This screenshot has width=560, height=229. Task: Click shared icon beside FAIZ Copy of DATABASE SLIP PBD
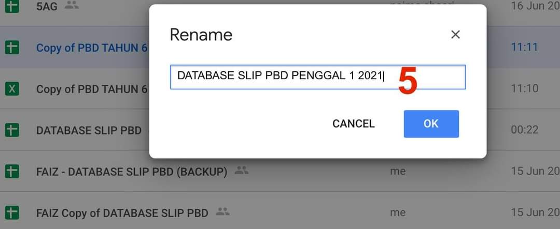(x=222, y=212)
